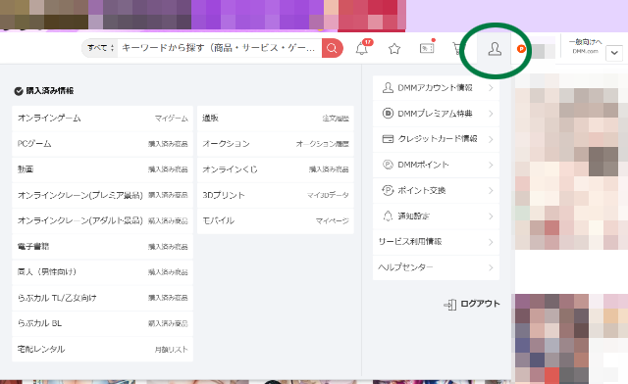This screenshot has width=628, height=384.
Task: Click exchange icon in ポイント交換 row
Action: click(x=388, y=190)
